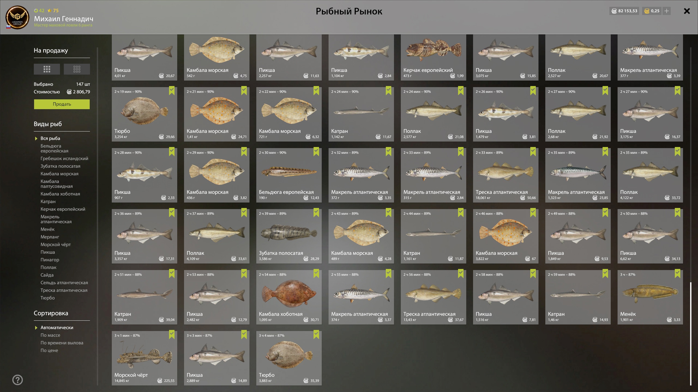Switch to large grid view icon
The height and width of the screenshot is (392, 698).
(47, 69)
